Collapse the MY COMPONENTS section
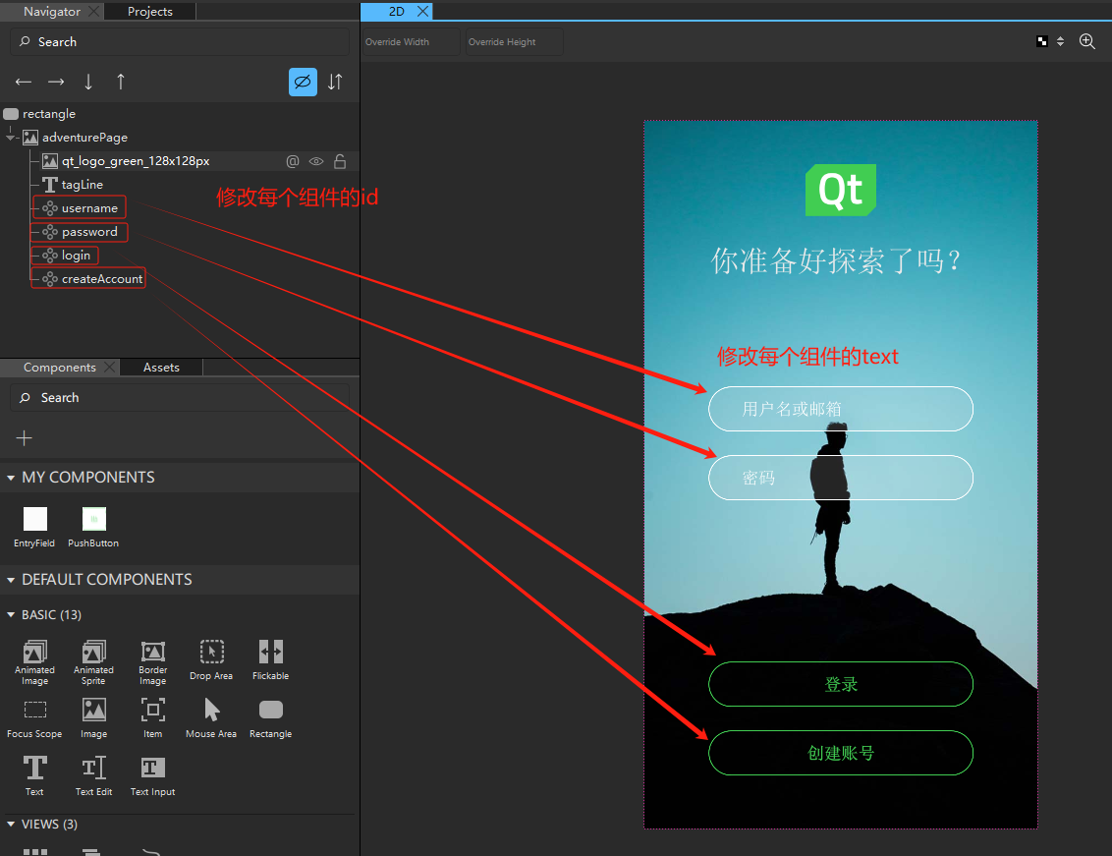Image resolution: width=1112 pixels, height=856 pixels. (11, 478)
